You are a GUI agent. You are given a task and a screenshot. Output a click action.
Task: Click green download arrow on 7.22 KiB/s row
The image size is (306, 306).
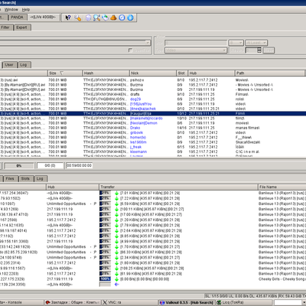pyautogui.click(x=117, y=199)
